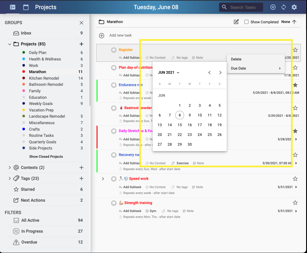Expand the Speed work task subtasks
The height and width of the screenshot is (253, 307).
click(104, 178)
